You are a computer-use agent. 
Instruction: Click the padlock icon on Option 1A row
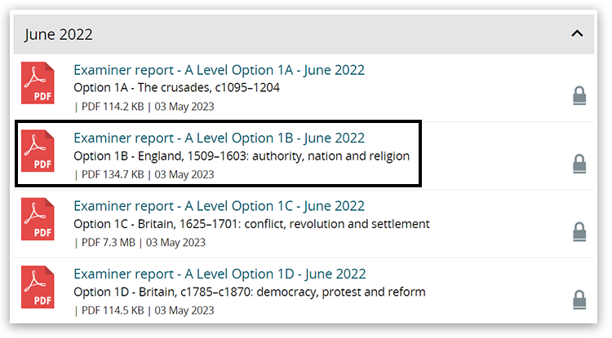[579, 96]
